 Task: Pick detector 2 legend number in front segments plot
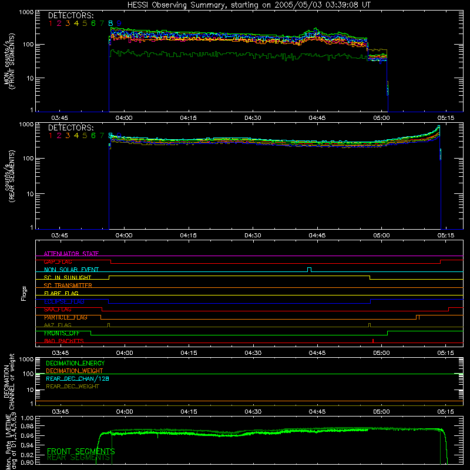point(59,23)
